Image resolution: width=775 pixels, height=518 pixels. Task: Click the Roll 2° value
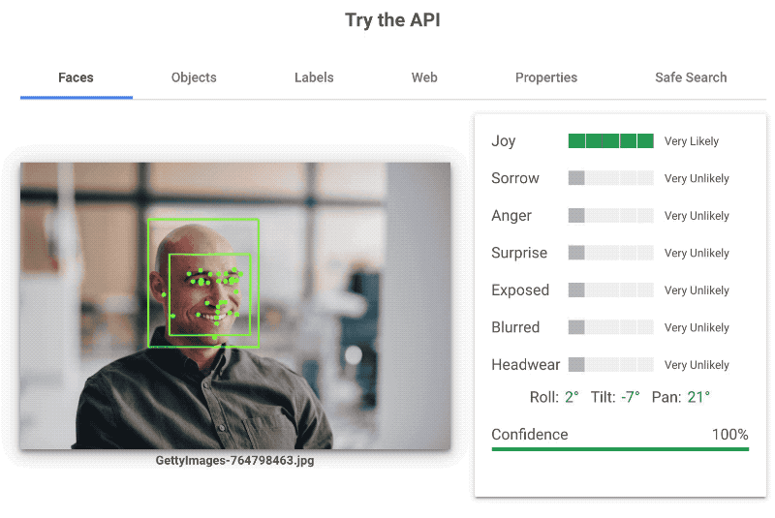click(572, 397)
